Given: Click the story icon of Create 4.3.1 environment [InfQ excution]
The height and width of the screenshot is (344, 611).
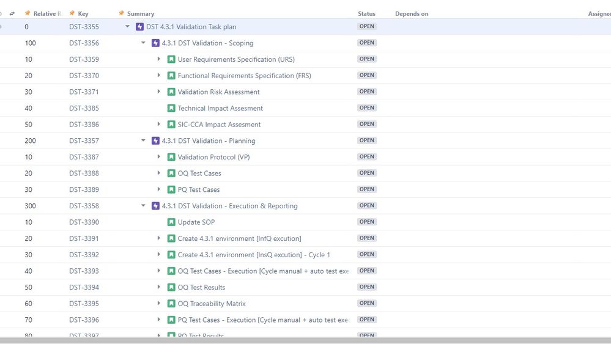Looking at the screenshot, I should pyautogui.click(x=171, y=238).
